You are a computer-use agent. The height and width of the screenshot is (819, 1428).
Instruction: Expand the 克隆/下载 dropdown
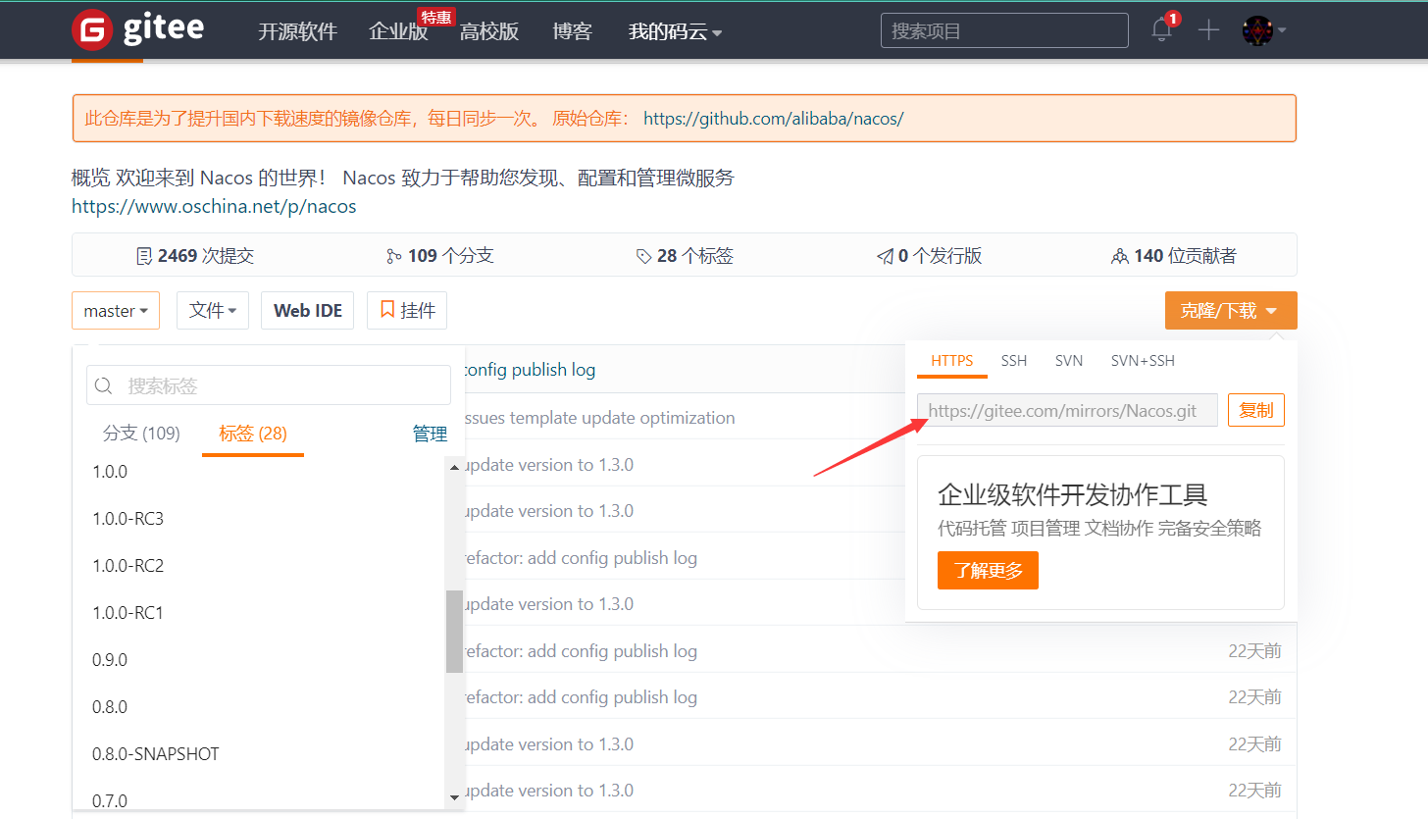click(1231, 310)
